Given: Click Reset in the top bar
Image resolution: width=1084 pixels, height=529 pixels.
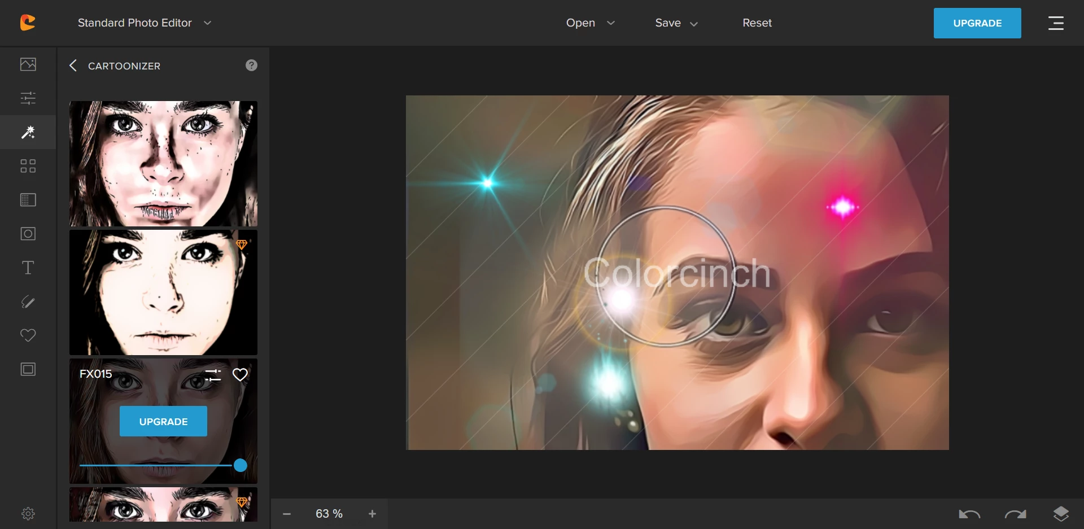Looking at the screenshot, I should [x=757, y=23].
